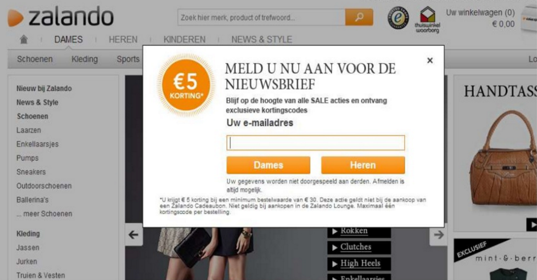The height and width of the screenshot is (280, 537).
Task: Expand '... meer Schoenen' in sidebar
Action: pyautogui.click(x=44, y=214)
